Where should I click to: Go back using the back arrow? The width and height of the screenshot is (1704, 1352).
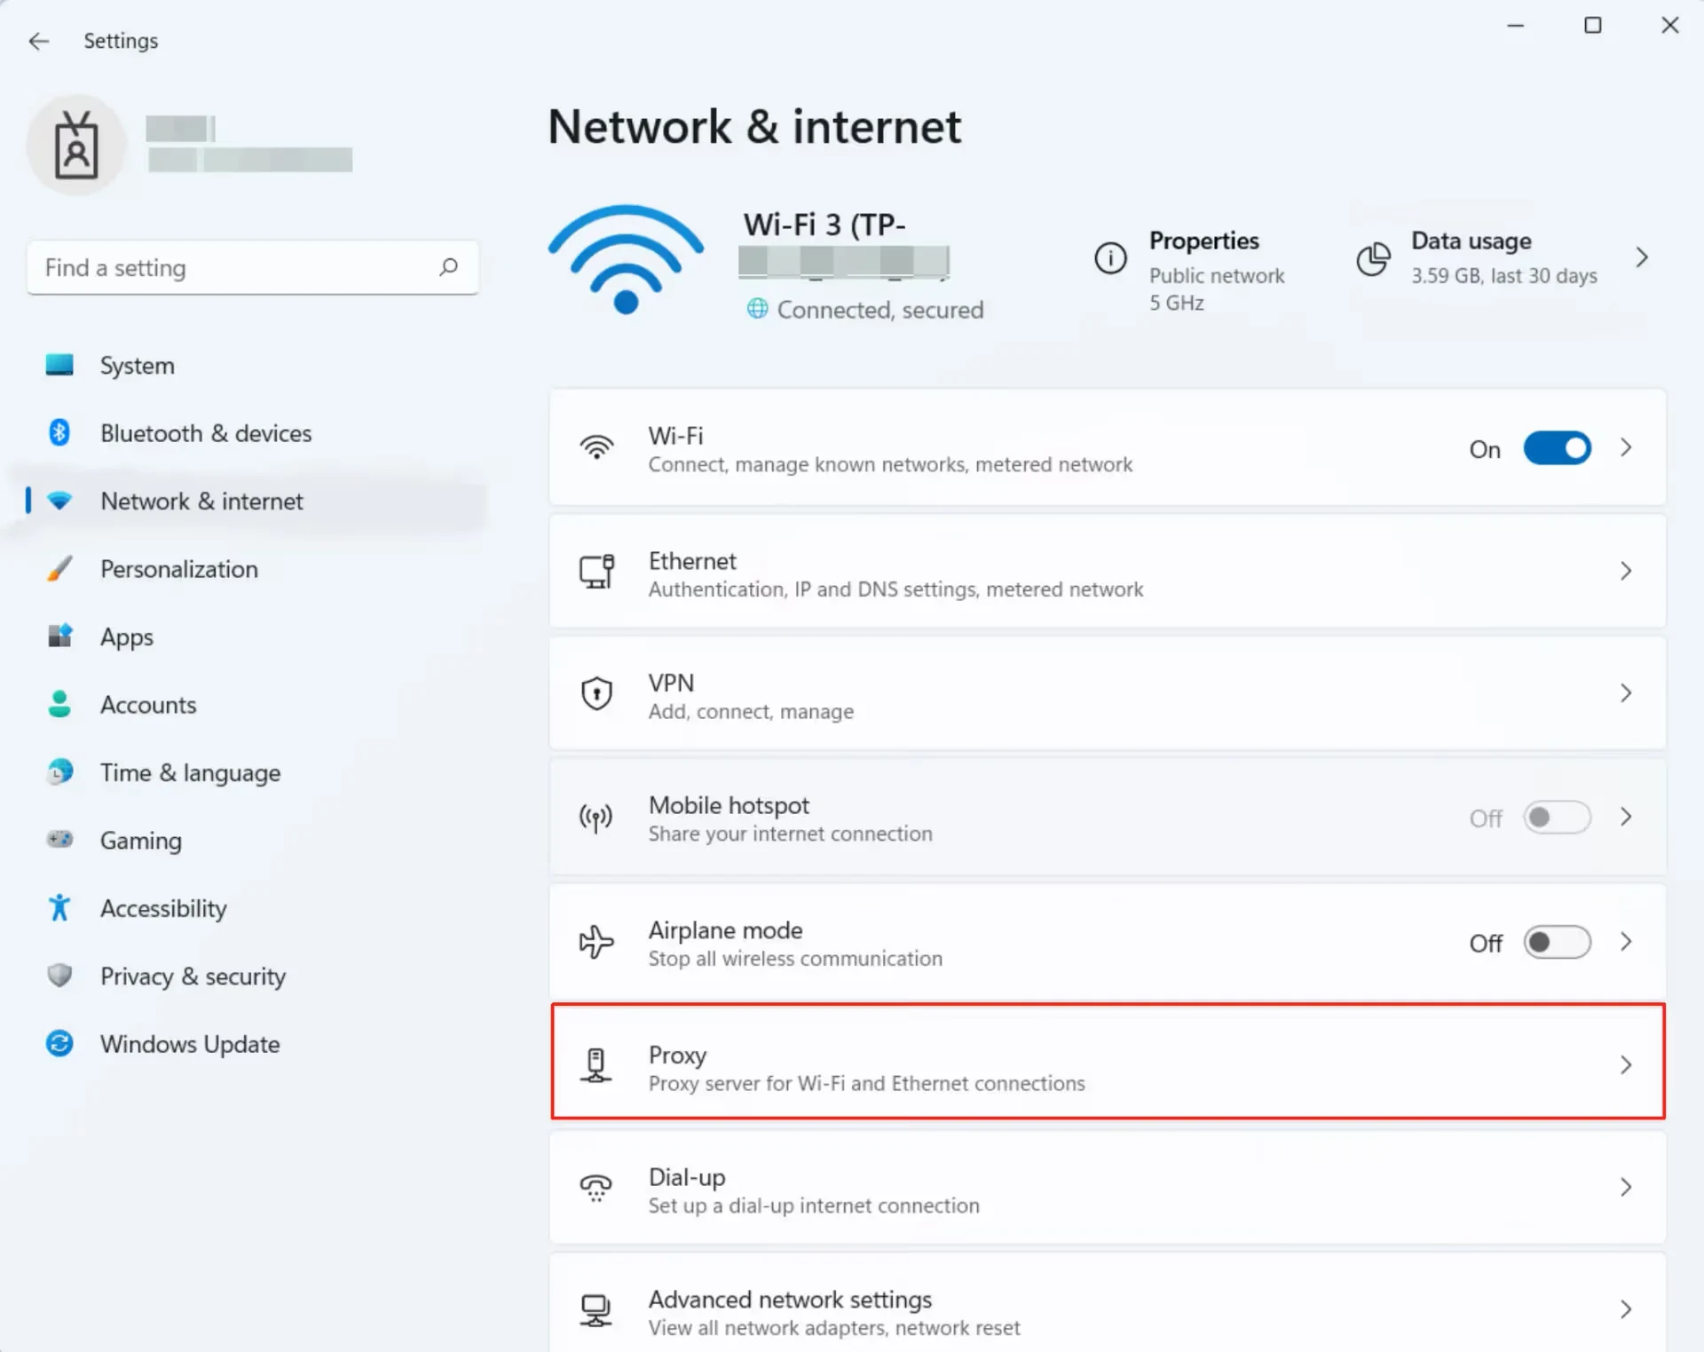pos(39,41)
